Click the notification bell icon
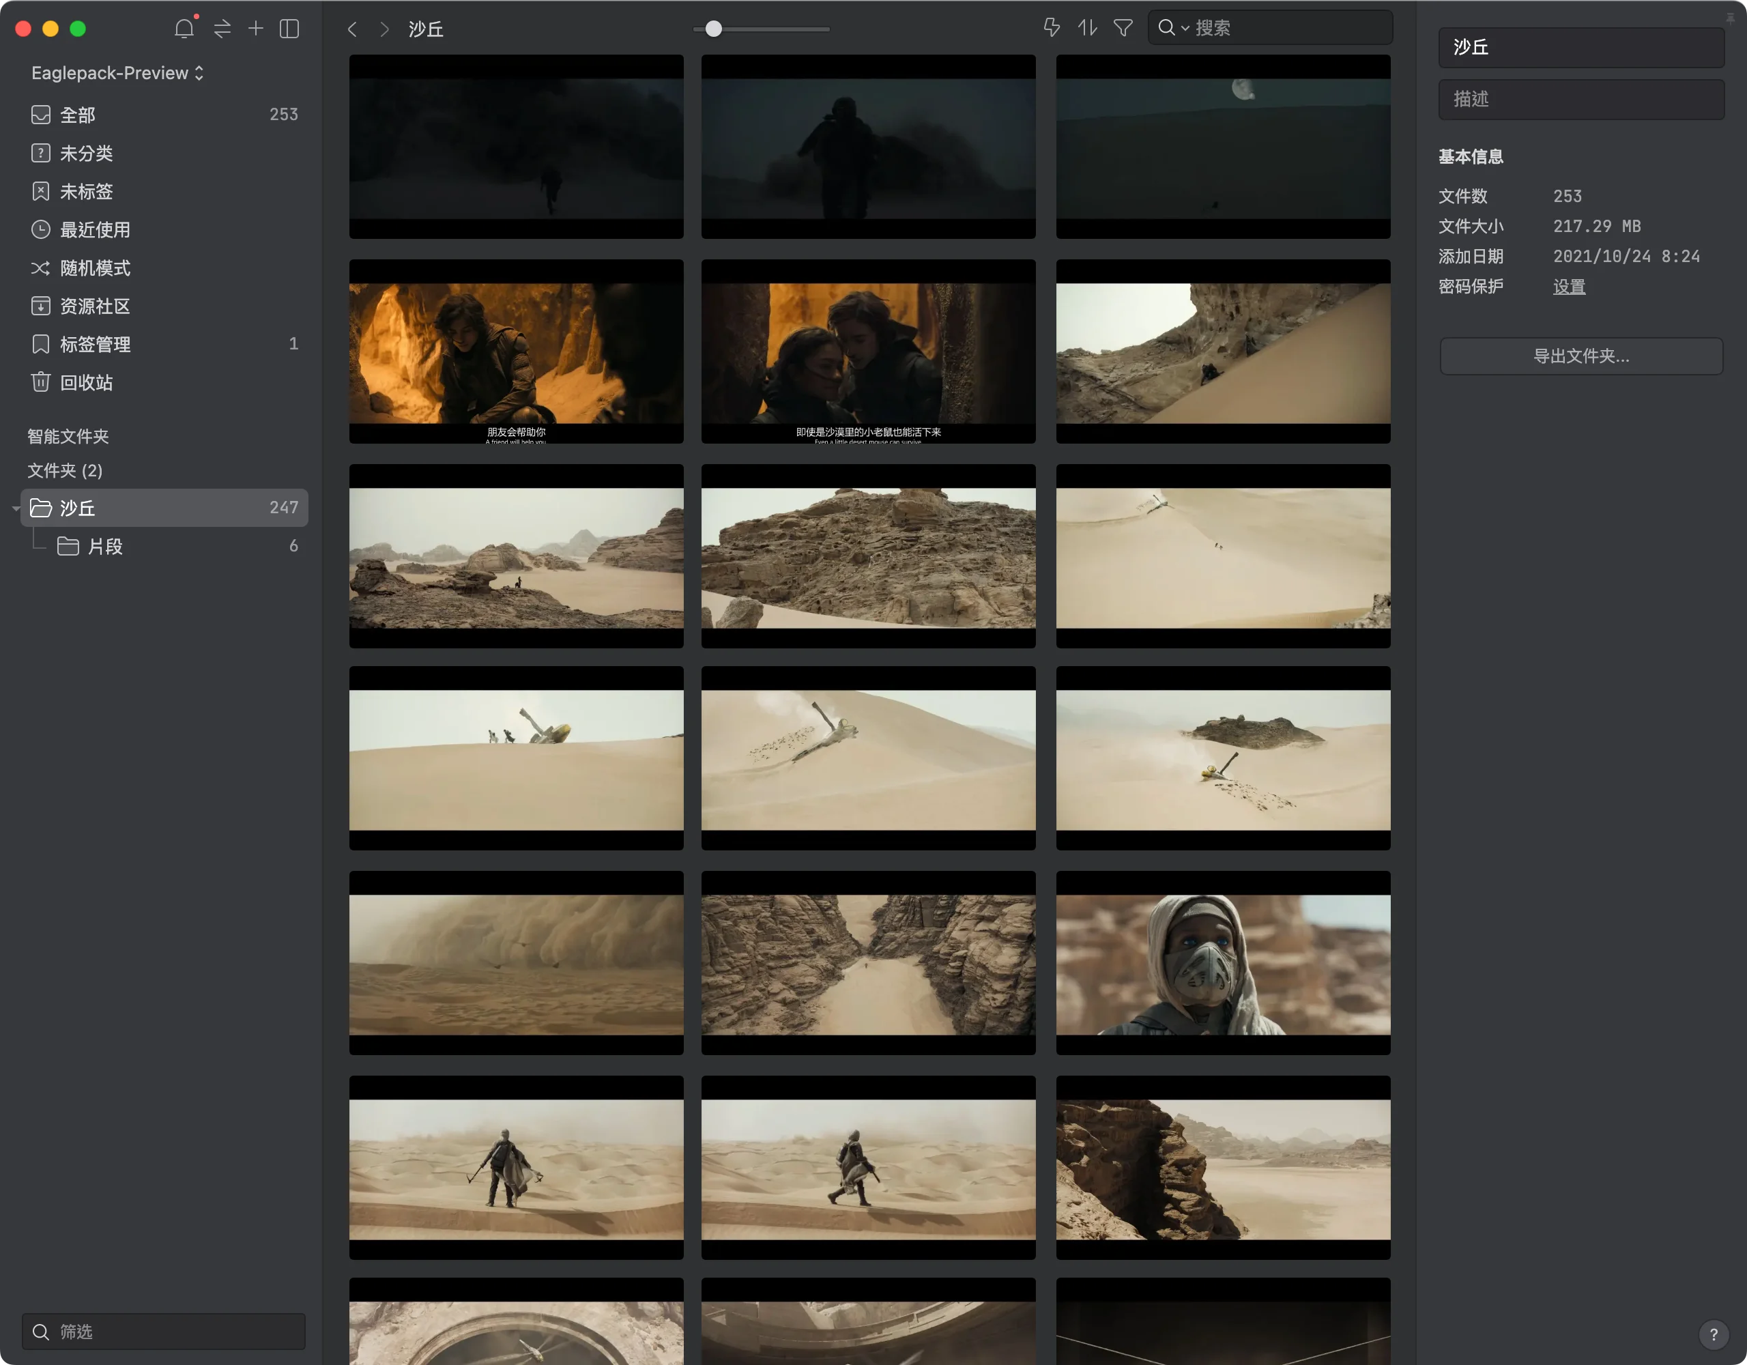Image resolution: width=1747 pixels, height=1365 pixels. (x=184, y=29)
